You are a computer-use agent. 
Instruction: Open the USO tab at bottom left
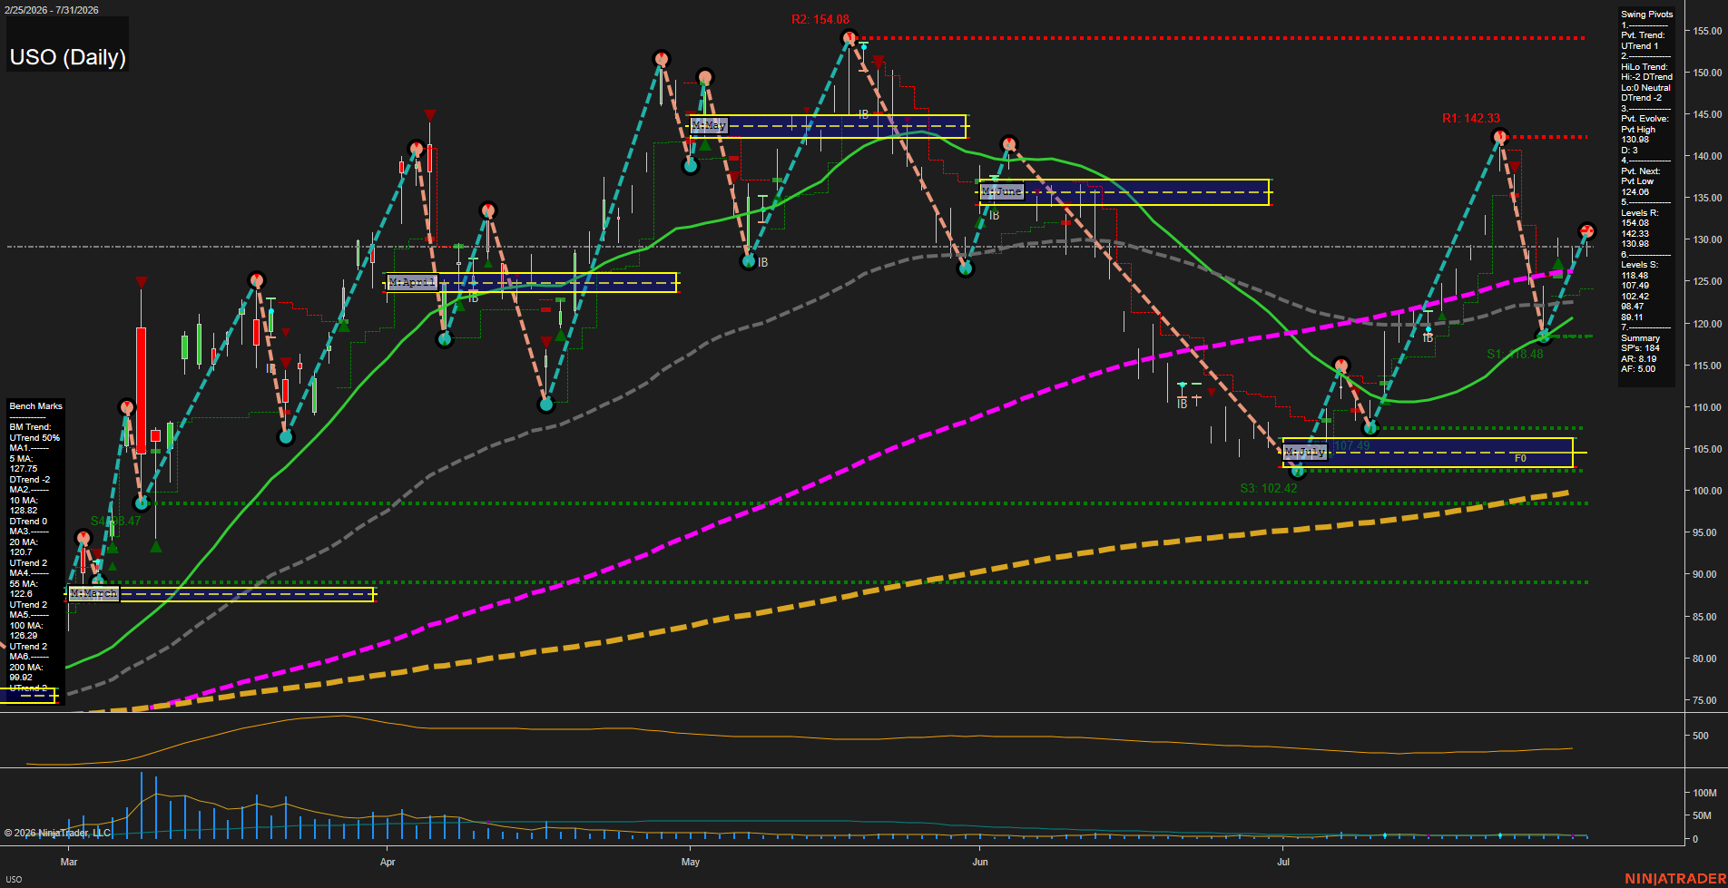[14, 879]
